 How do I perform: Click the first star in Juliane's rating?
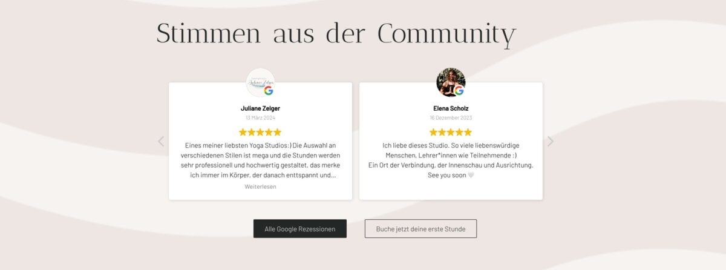tap(243, 132)
